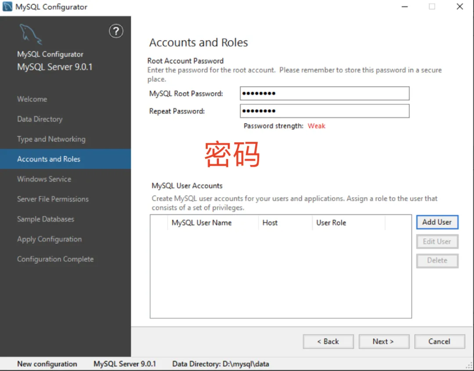
Task: Click MySQL Server 9.0.1 in status bar
Action: coord(125,364)
